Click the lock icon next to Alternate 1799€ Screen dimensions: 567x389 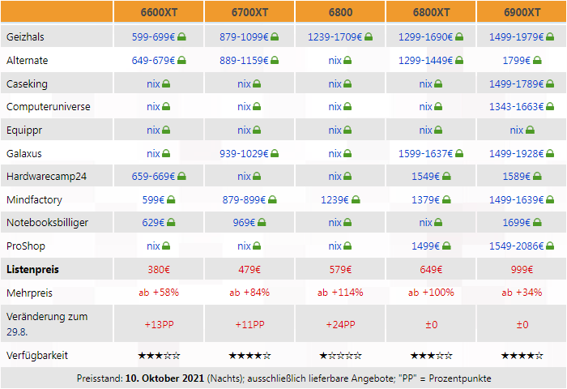click(x=536, y=61)
